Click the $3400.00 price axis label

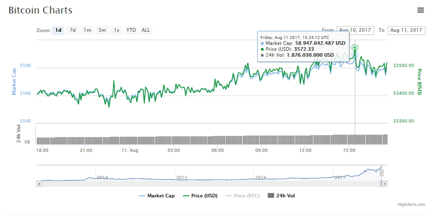tap(404, 93)
